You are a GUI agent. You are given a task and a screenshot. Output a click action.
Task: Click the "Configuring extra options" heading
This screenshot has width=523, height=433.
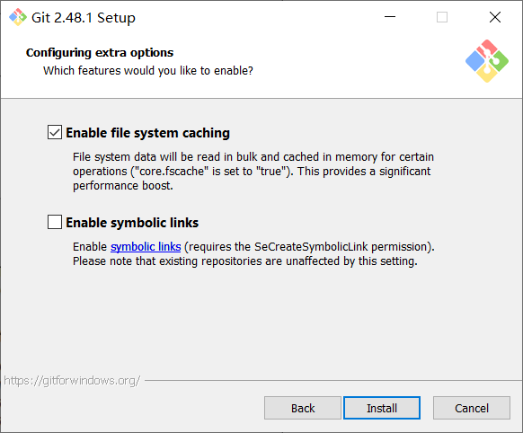click(x=100, y=53)
